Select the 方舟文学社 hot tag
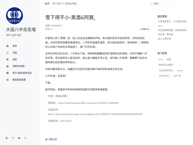The width and height of the screenshot is (193, 145). 164,76
